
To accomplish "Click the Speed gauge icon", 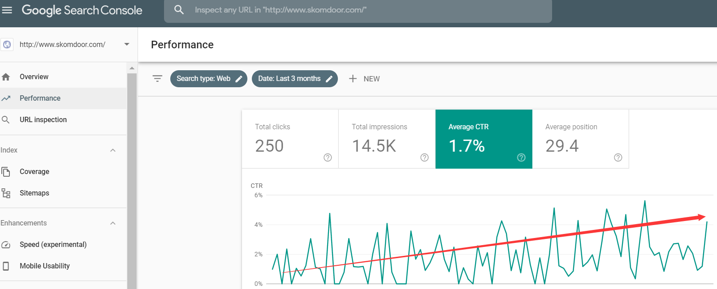I will click(6, 245).
